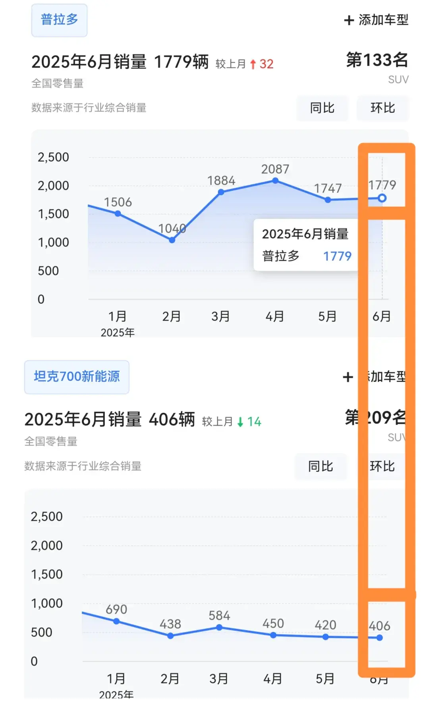Click the plus icon next to 坦克700新能源
The image size is (429, 702).
click(348, 377)
